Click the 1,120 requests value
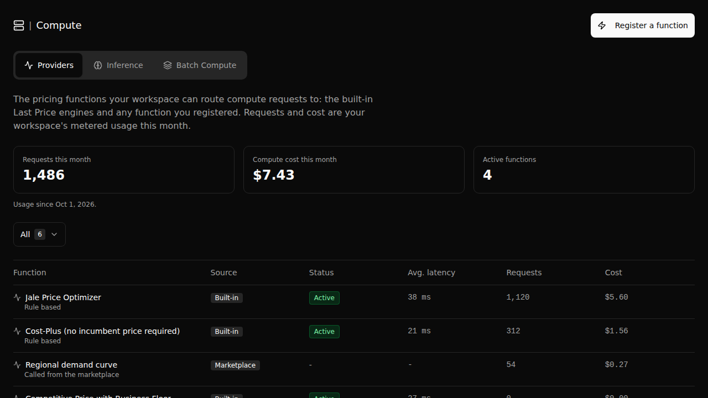Viewport: 708px width, 398px height. pos(518,297)
